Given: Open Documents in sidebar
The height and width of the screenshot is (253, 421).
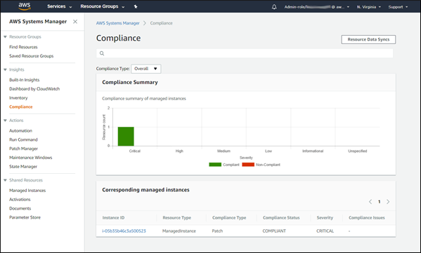Looking at the screenshot, I should pos(20,208).
